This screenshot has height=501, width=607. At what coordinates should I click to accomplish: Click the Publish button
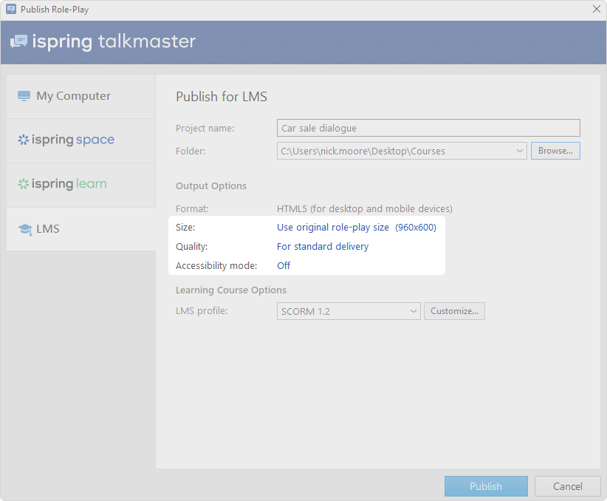[485, 486]
